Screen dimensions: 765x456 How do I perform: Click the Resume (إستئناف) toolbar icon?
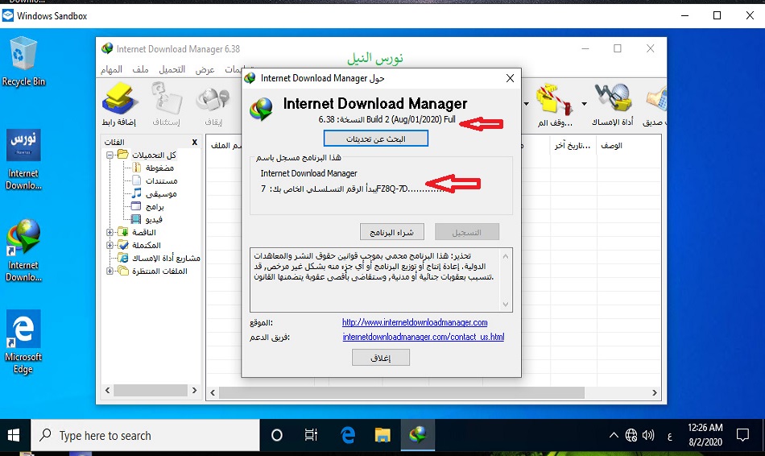pos(167,103)
